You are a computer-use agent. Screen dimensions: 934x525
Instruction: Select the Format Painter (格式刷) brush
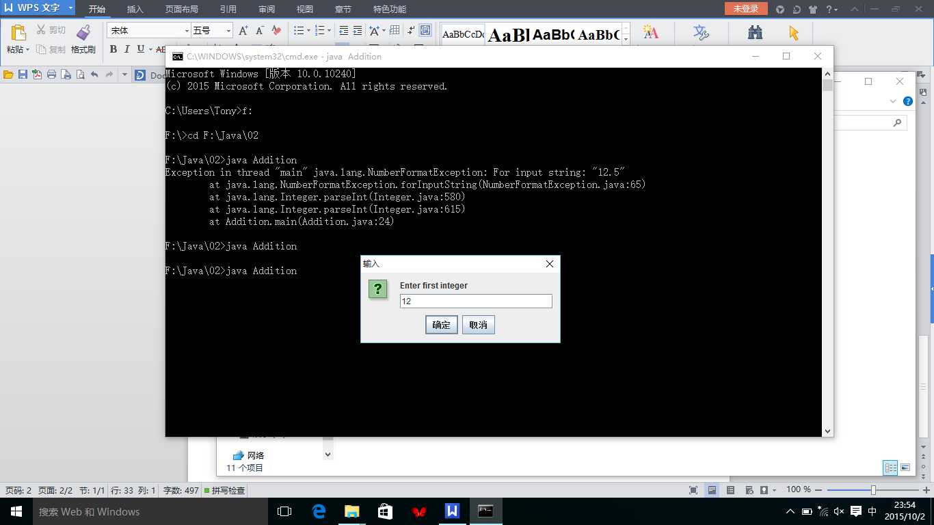(x=83, y=33)
